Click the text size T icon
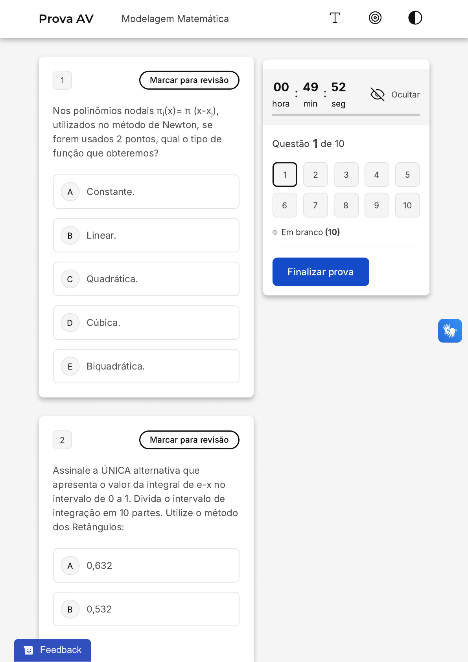This screenshot has height=662, width=468. point(335,18)
